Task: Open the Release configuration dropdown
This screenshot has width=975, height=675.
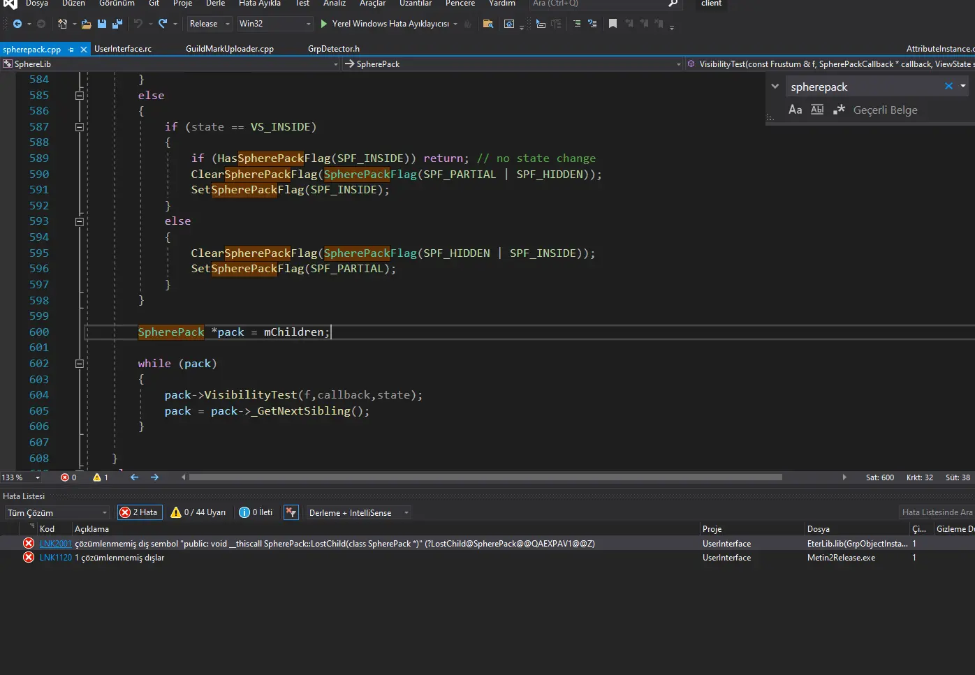Action: pos(209,24)
